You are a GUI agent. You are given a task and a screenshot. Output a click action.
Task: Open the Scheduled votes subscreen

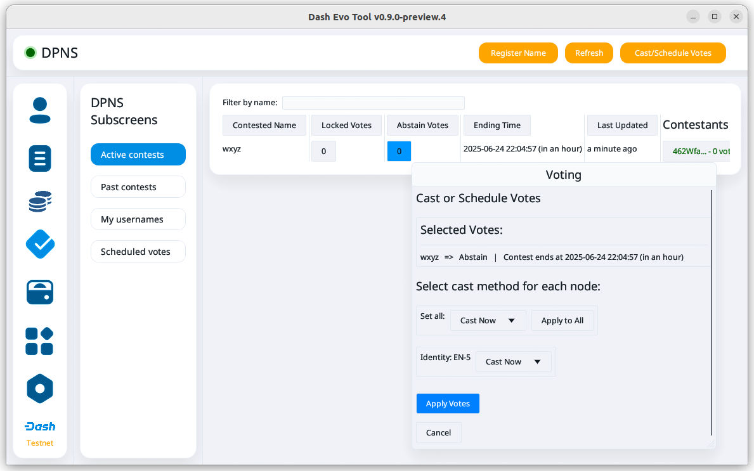(x=138, y=252)
